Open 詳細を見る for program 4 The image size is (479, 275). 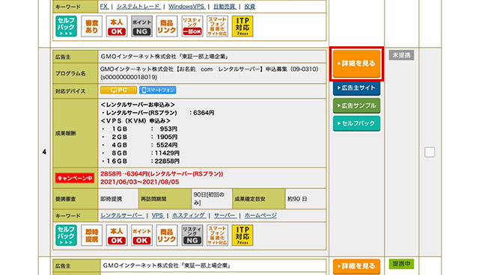pyautogui.click(x=356, y=64)
